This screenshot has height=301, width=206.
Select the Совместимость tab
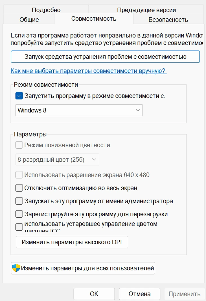94,19
